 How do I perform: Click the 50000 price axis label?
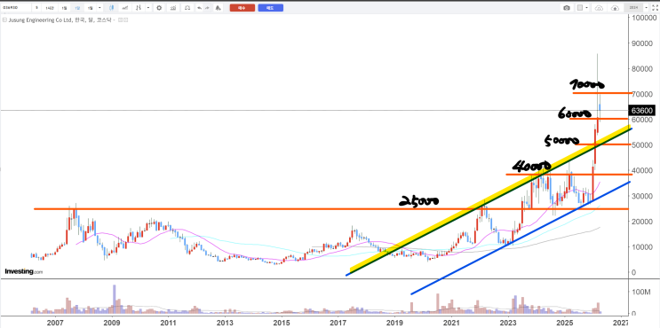coord(641,144)
